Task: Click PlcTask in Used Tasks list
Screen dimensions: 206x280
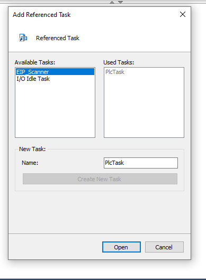Action: 115,72
